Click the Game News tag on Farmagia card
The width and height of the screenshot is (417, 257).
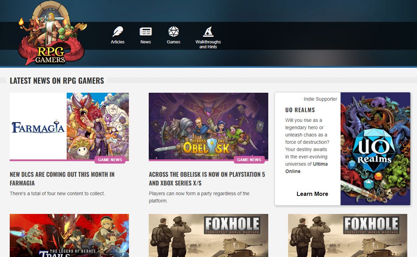[x=110, y=160]
